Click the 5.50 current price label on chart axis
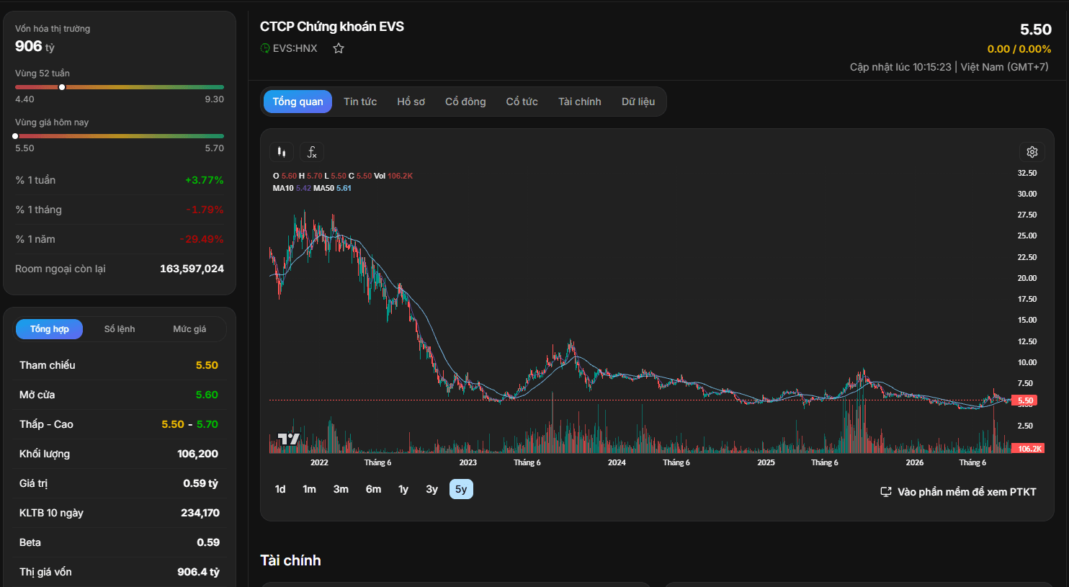This screenshot has width=1069, height=587. click(1025, 400)
